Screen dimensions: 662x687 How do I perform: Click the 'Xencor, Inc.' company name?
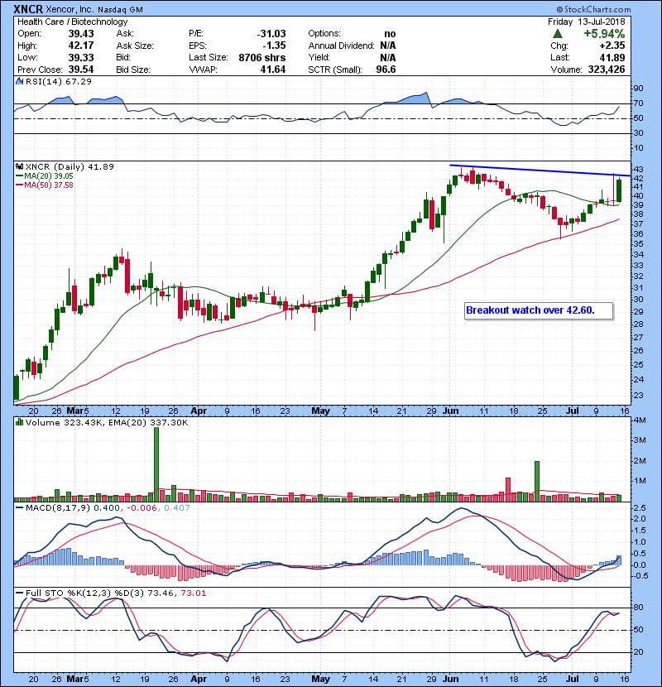70,9
